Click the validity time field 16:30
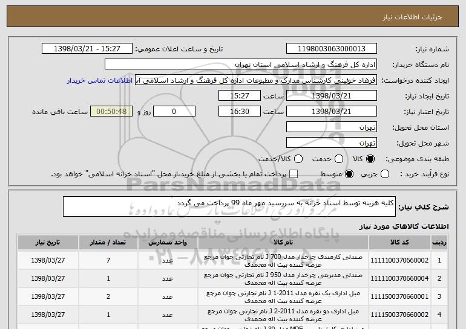 pyautogui.click(x=240, y=112)
